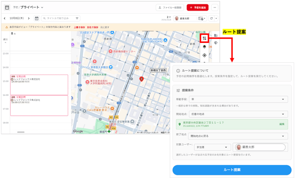The width and height of the screenshot is (296, 178).
Task: Click ローソン 慈恵医大本館店 map marker
Action: (x=111, y=67)
